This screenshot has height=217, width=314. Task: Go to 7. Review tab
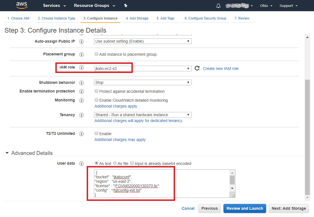(242, 18)
